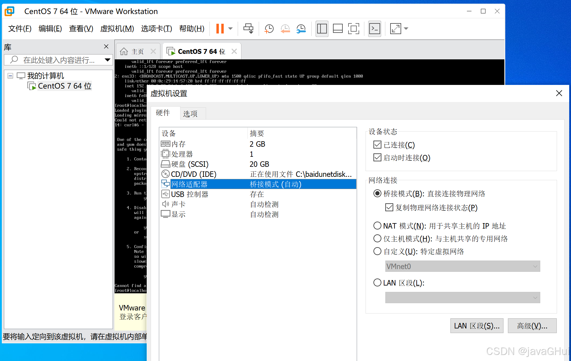The image size is (571, 361).
Task: Close the 库 library panel
Action: pyautogui.click(x=106, y=47)
